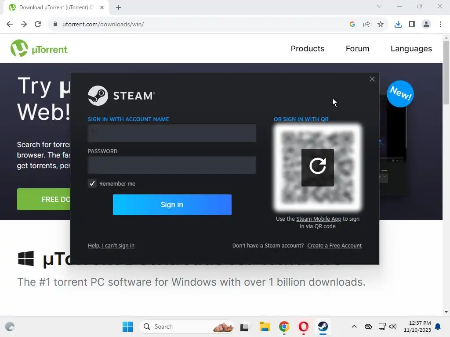Bookmark this page with the star icon

(381, 25)
